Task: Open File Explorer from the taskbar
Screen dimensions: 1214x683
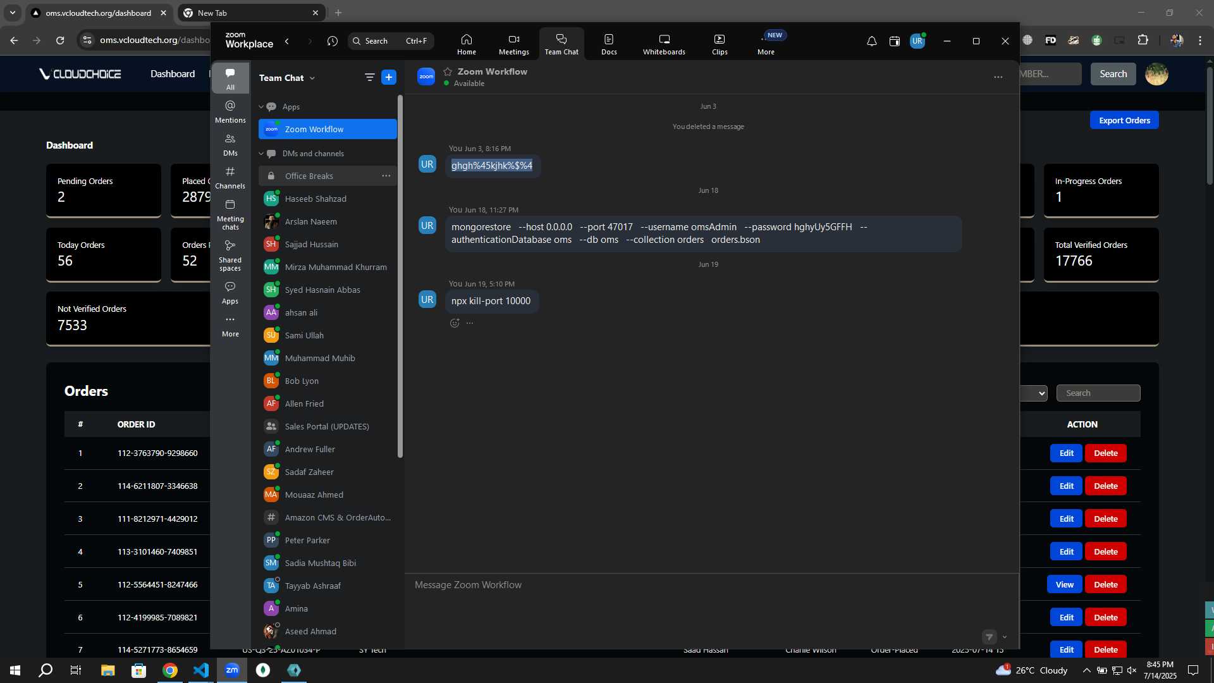Action: [107, 670]
